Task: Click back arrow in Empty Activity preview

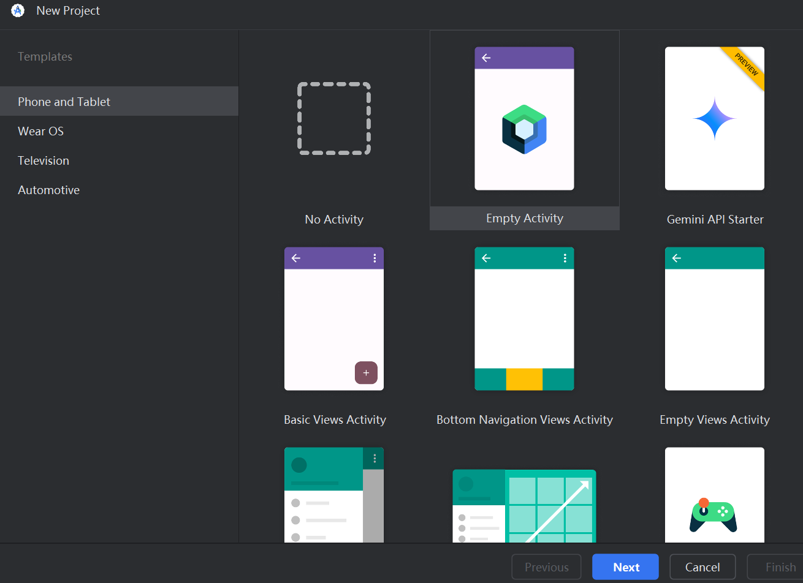Action: (486, 58)
